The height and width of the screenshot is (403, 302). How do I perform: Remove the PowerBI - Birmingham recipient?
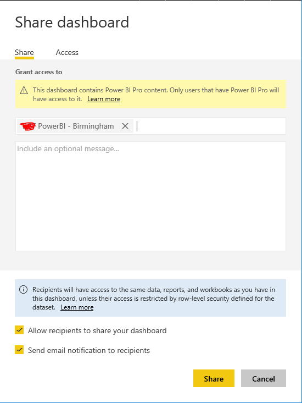[125, 126]
